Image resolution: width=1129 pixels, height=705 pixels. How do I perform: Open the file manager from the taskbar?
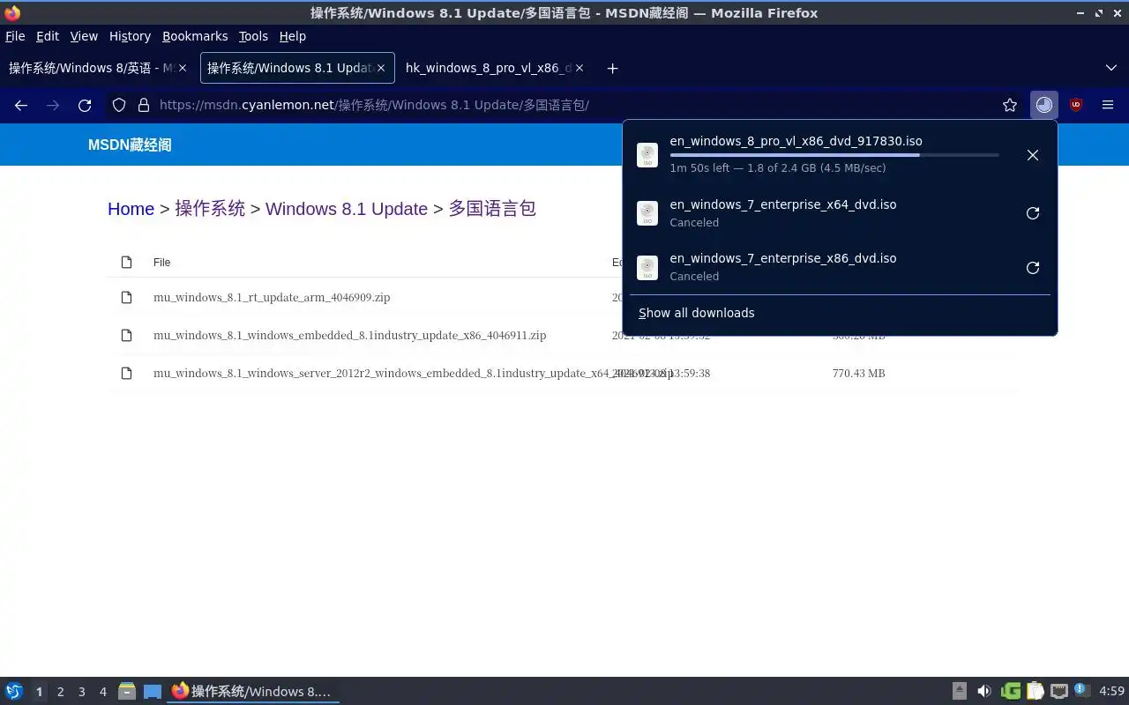(127, 692)
